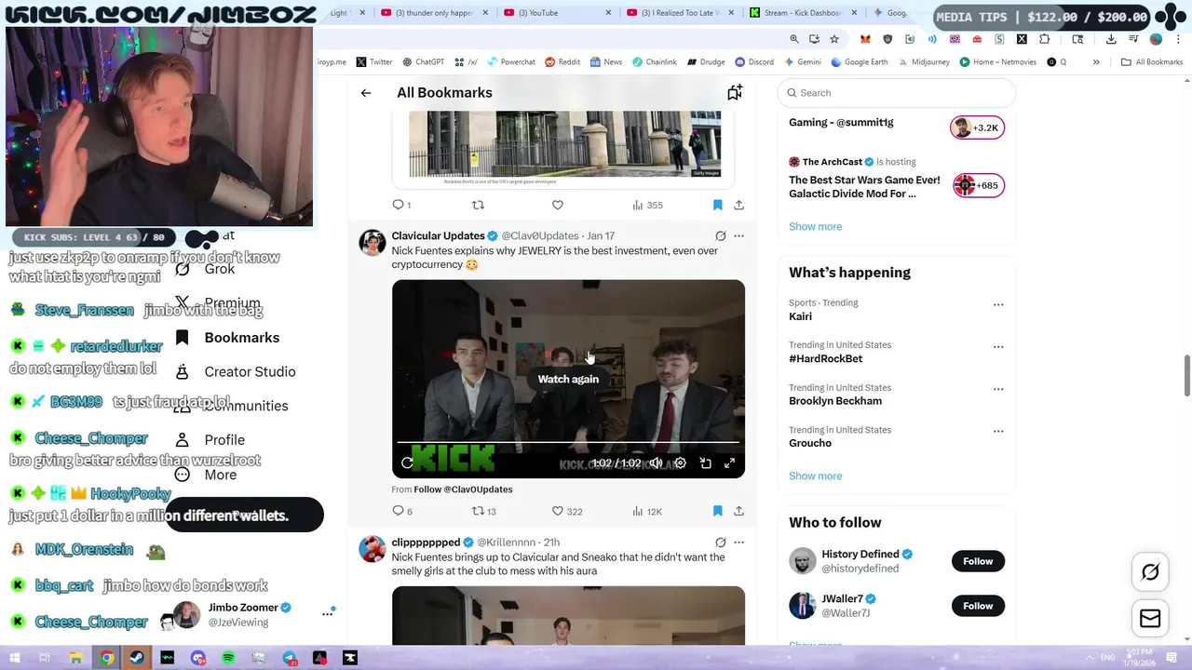This screenshot has width=1192, height=670.
Task: Open the Grok icon on Clavicular Updates post
Action: (720, 236)
